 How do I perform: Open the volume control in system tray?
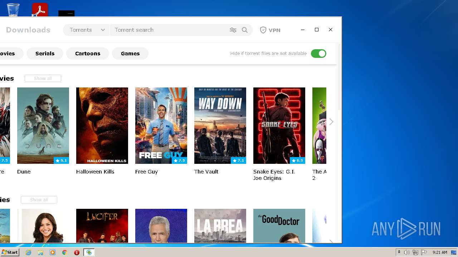407,252
